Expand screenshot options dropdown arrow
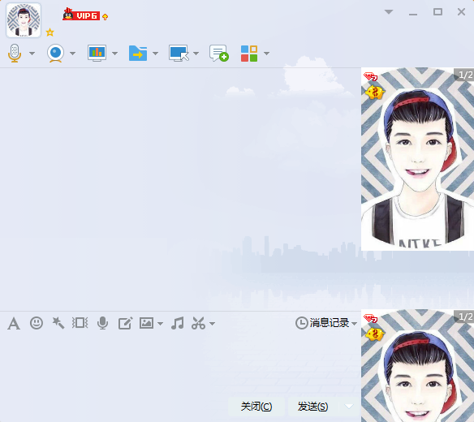 coord(212,324)
